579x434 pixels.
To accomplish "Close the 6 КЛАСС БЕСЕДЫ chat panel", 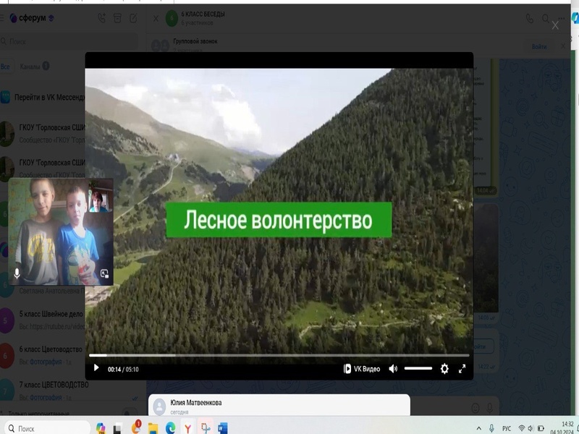I will pos(156,18).
